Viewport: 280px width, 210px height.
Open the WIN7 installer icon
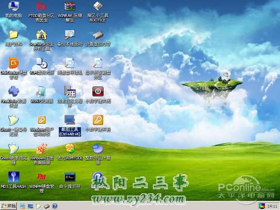point(41,91)
